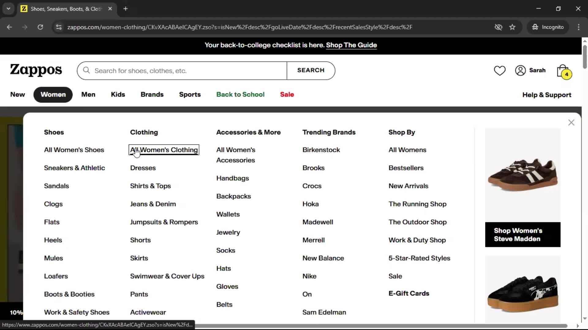Close the Zappos browser tab
This screenshot has height=330, width=588.
pos(110,9)
